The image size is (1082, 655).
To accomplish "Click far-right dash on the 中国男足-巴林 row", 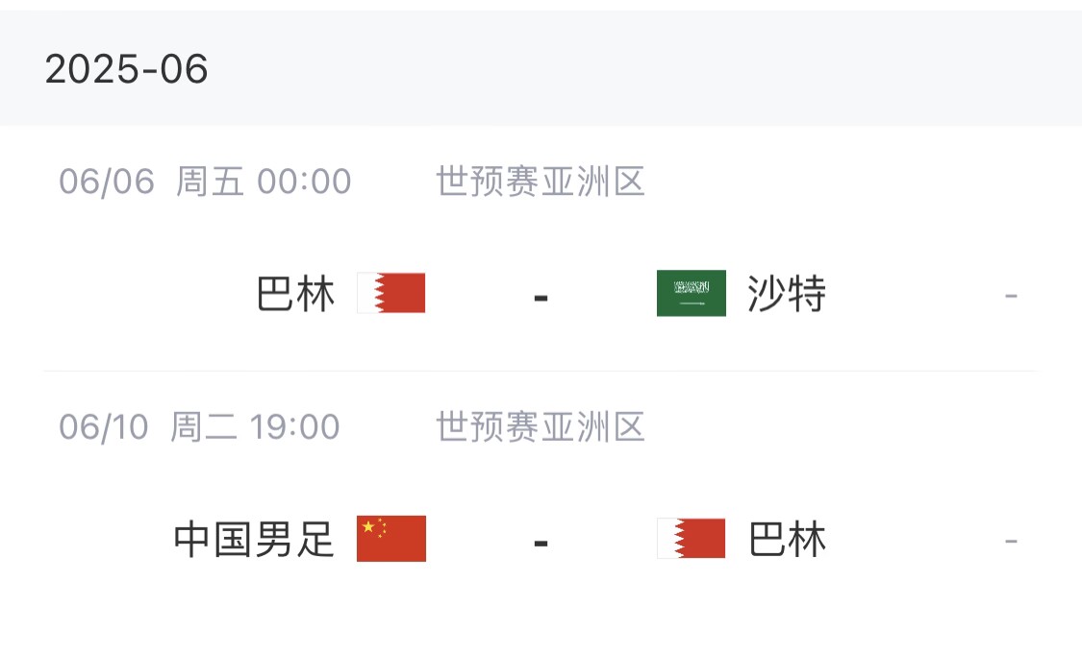I will click(x=1011, y=542).
